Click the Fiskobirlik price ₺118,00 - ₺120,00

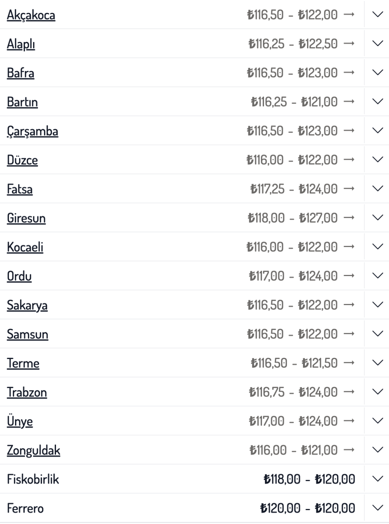pyautogui.click(x=309, y=479)
